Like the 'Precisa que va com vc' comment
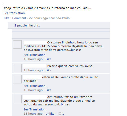The width and height of the screenshot is (127, 116). tap(48, 70)
